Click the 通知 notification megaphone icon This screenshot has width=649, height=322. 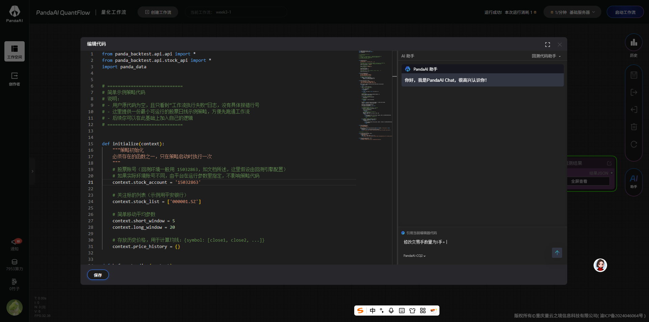click(x=15, y=242)
